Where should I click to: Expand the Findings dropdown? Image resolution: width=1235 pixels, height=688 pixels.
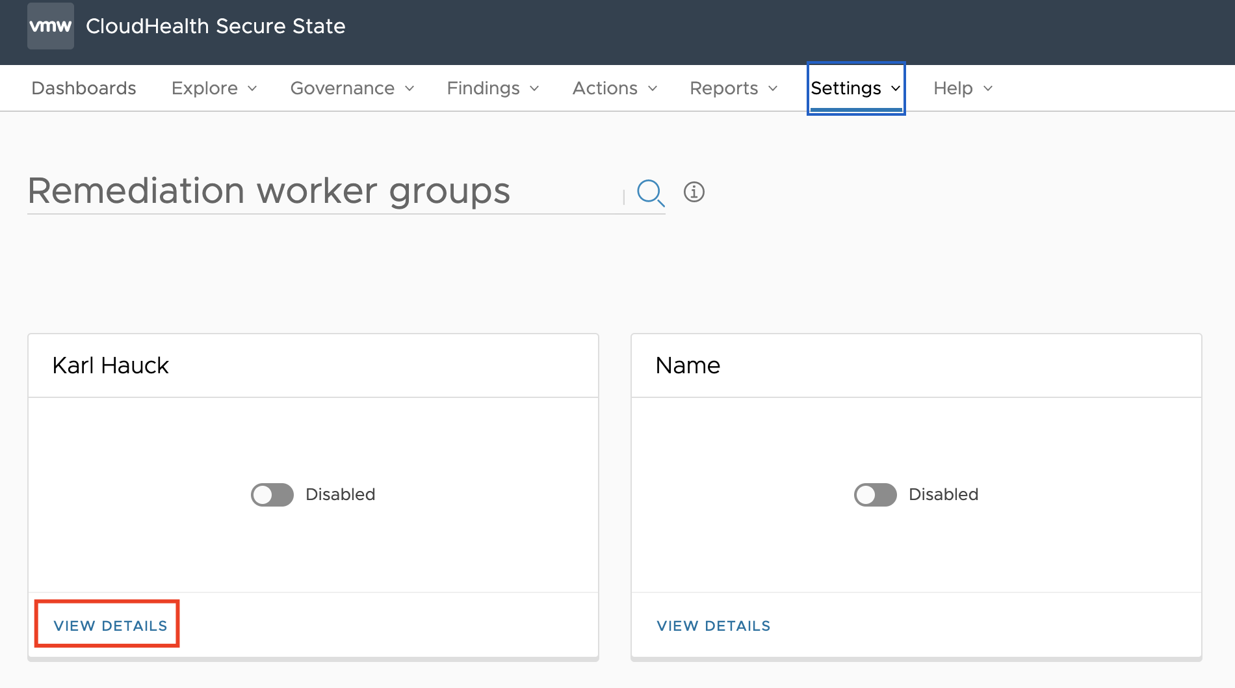(493, 88)
